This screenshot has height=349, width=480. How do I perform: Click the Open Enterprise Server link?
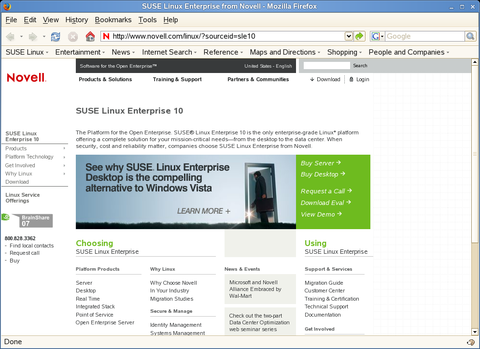(105, 322)
